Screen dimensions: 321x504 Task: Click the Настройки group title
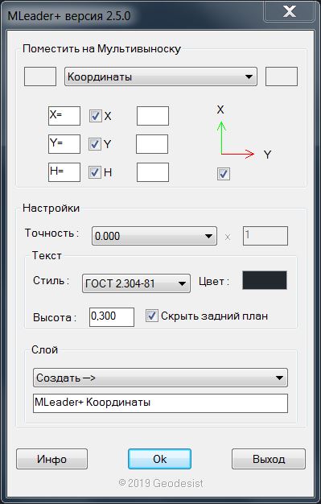(51, 208)
